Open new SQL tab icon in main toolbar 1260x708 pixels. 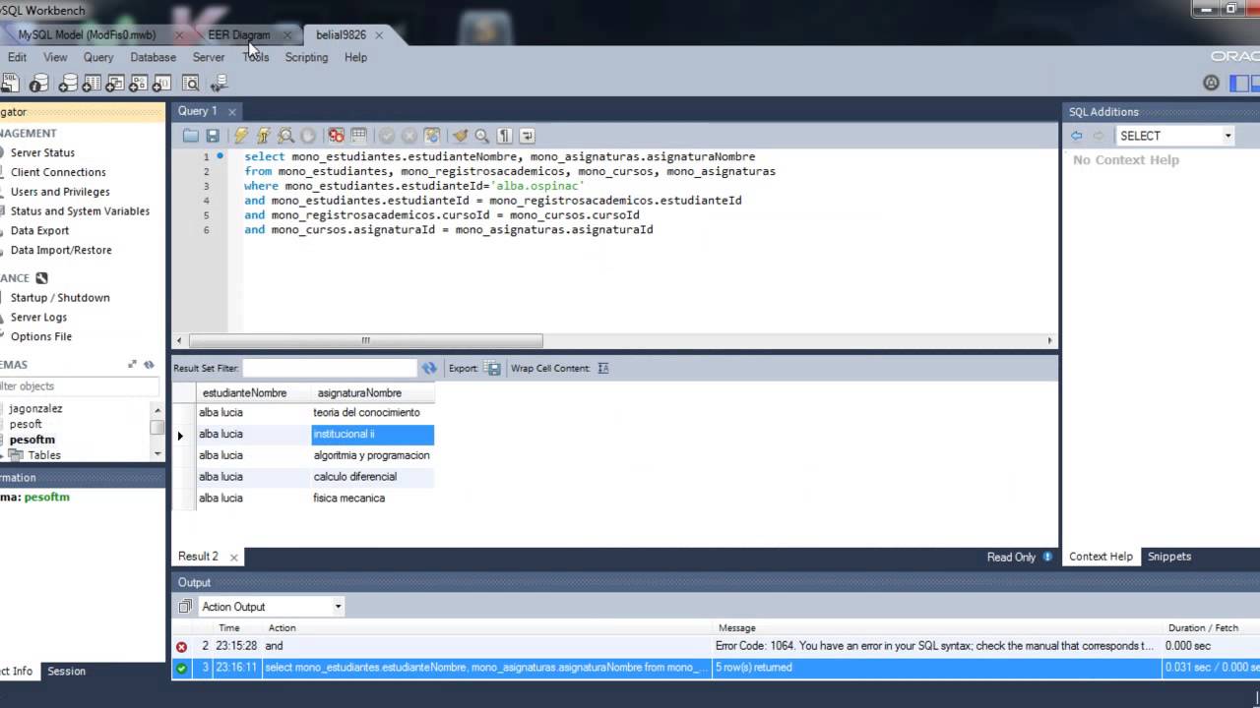tap(12, 84)
